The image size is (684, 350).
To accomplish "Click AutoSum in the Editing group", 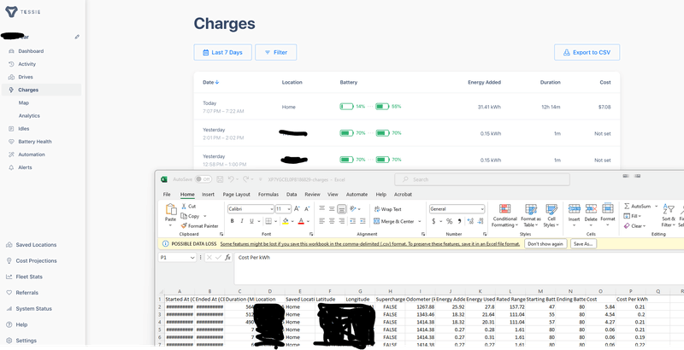I will tap(637, 207).
